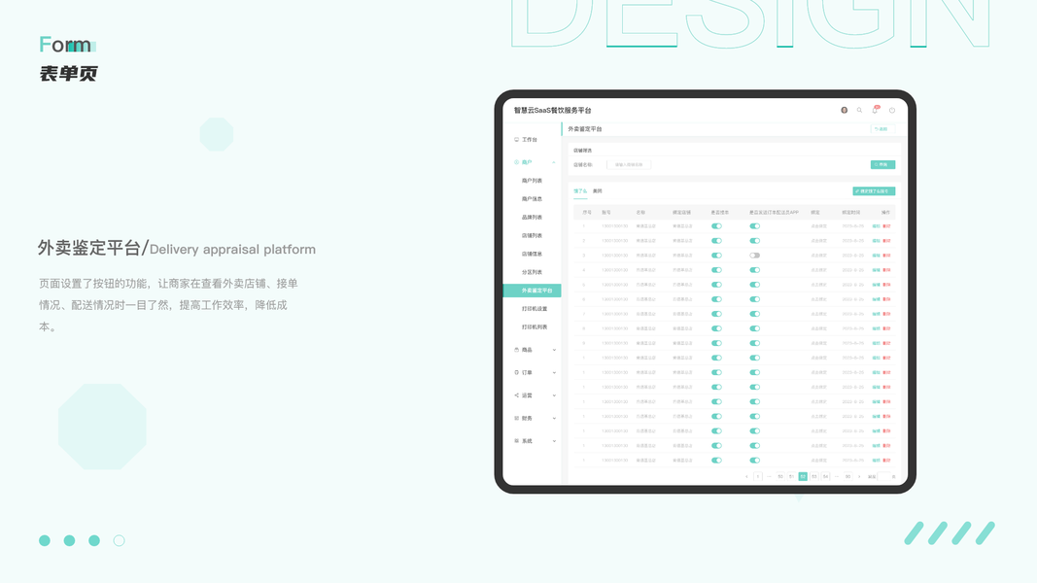The height and width of the screenshot is (583, 1037).
Task: Select current page 52 in pagination
Action: [803, 476]
